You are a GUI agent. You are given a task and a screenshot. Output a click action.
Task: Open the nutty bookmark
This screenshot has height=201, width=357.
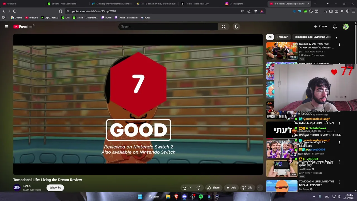(x=145, y=18)
